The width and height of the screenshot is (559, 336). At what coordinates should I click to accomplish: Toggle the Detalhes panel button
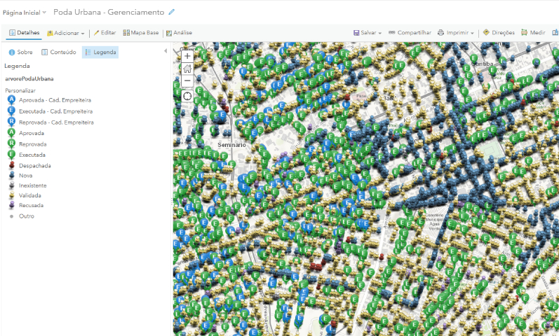pos(24,33)
